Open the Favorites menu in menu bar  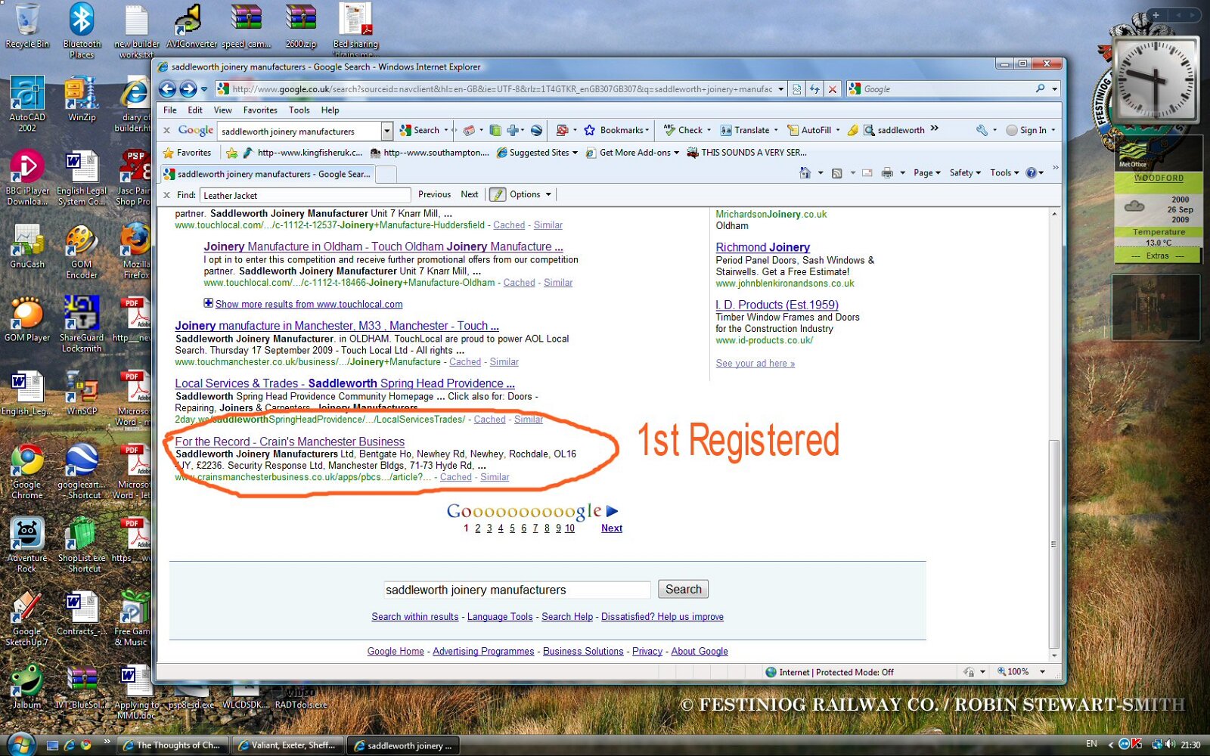click(x=259, y=110)
